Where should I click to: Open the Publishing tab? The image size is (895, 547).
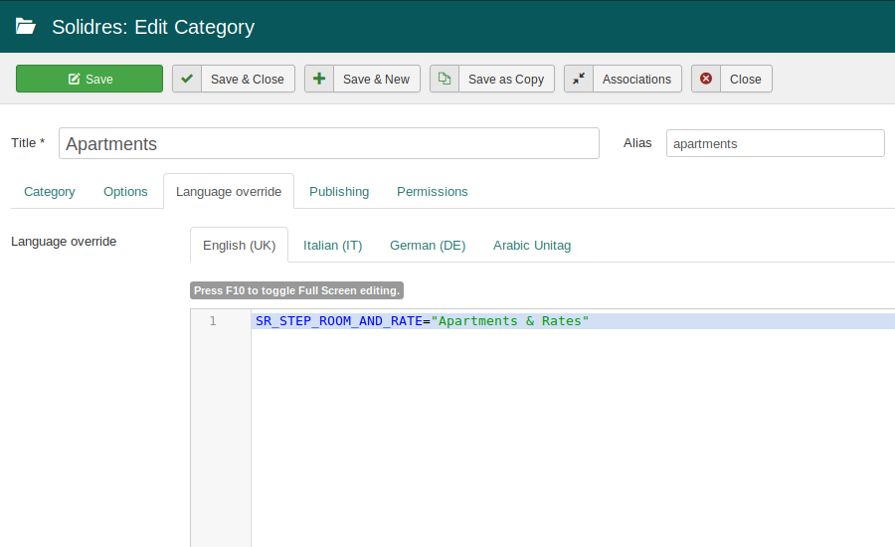[339, 191]
